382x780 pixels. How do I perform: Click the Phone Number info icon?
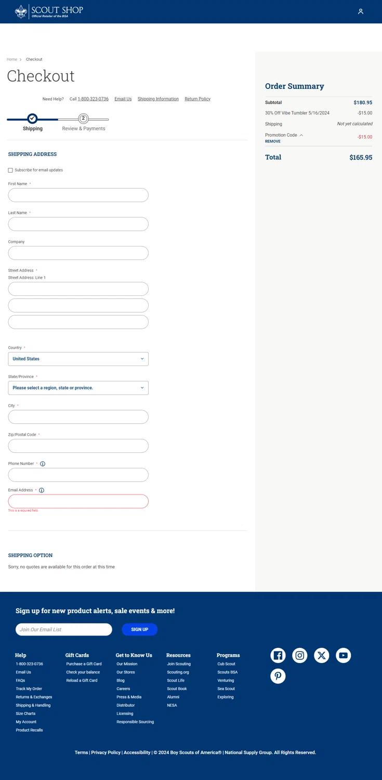tap(43, 464)
